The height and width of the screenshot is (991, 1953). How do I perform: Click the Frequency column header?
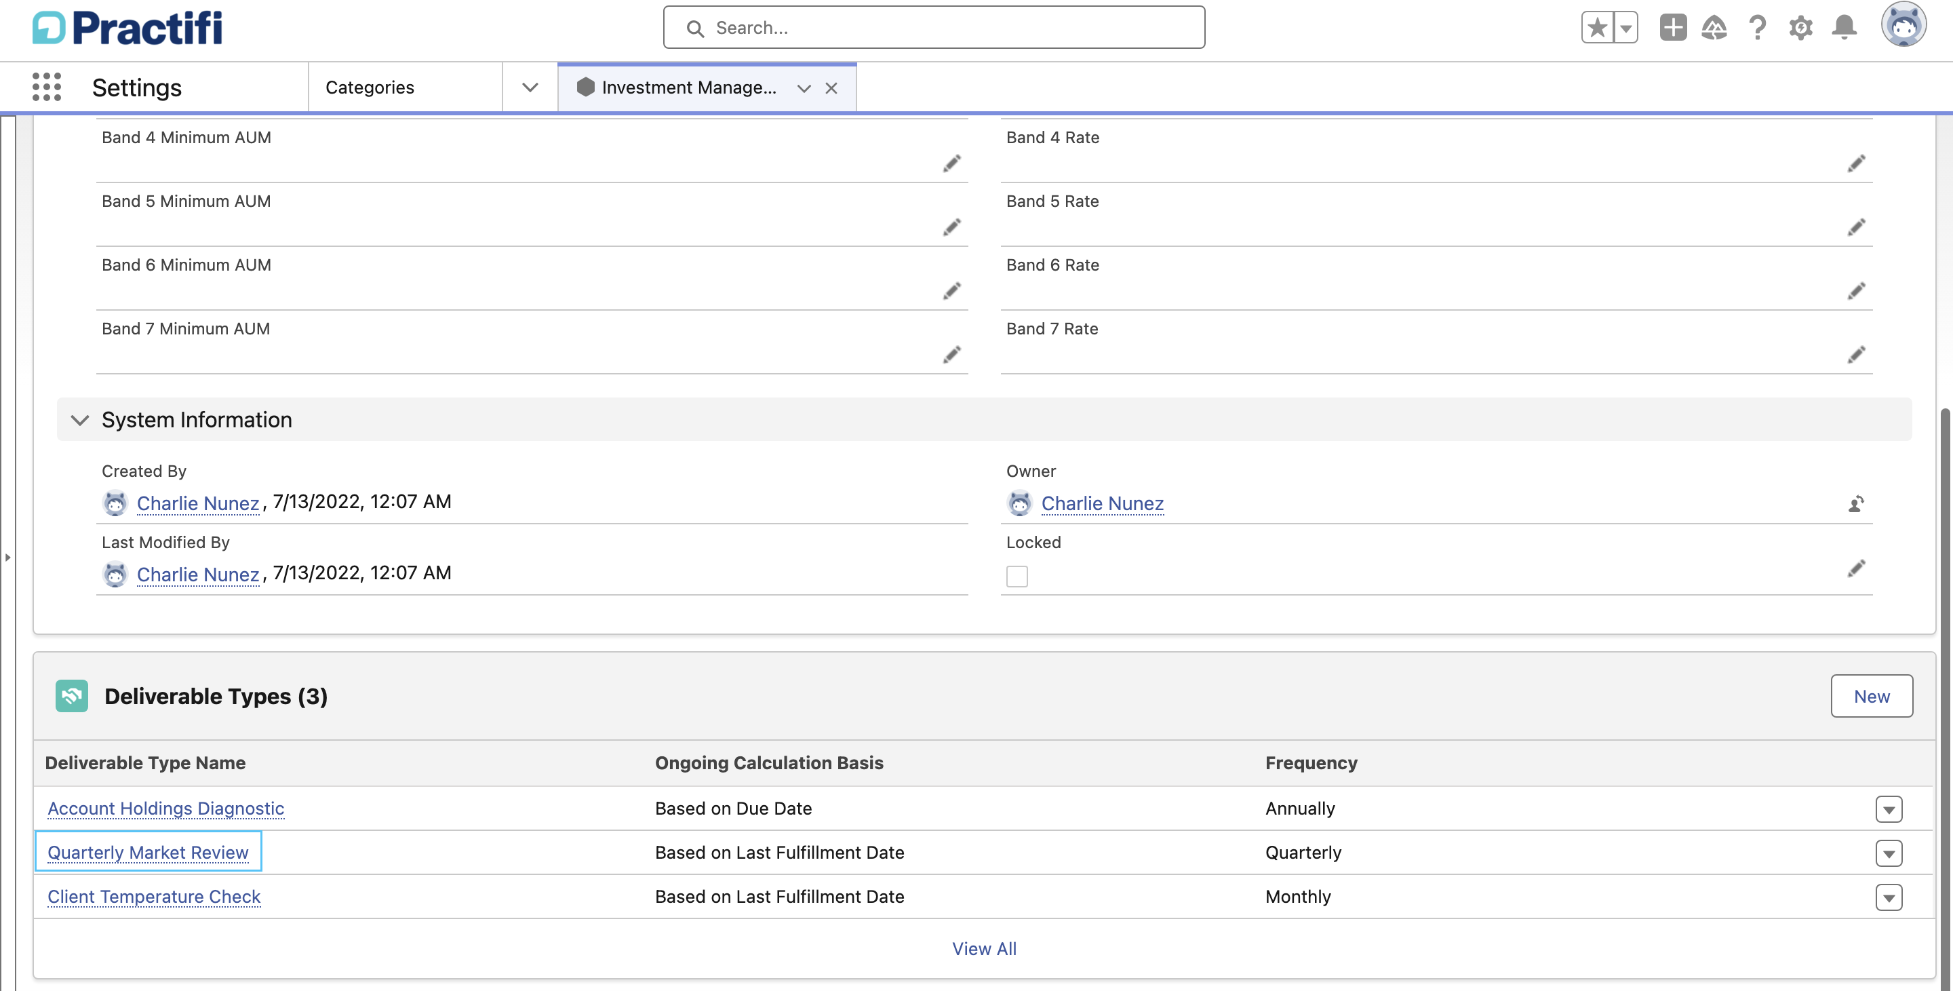(x=1311, y=763)
